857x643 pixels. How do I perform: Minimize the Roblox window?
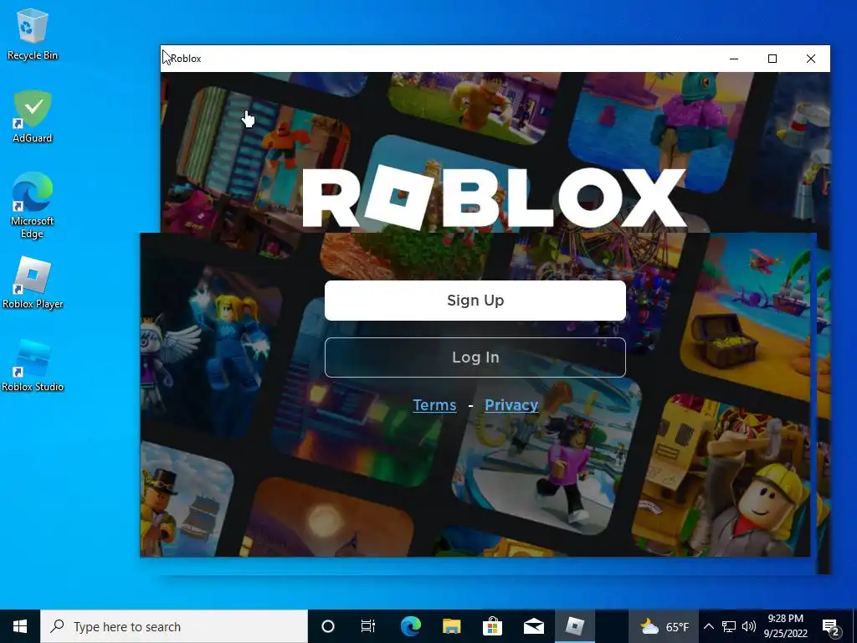point(734,59)
